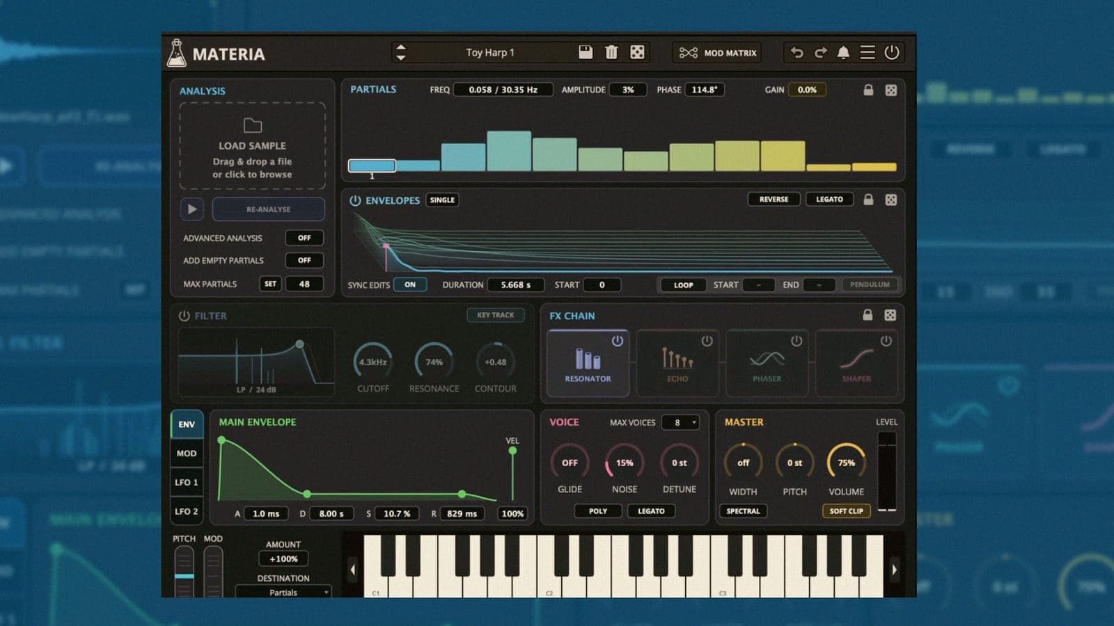Open notifications bell icon
1114x626 pixels.
click(843, 53)
